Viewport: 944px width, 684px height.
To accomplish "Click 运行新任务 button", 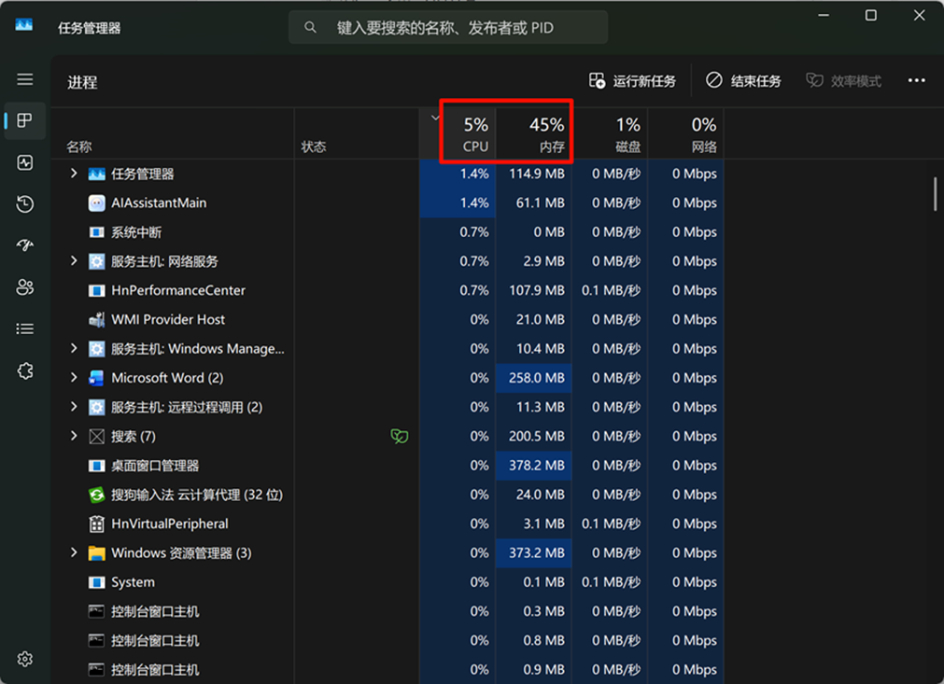I will pos(632,81).
